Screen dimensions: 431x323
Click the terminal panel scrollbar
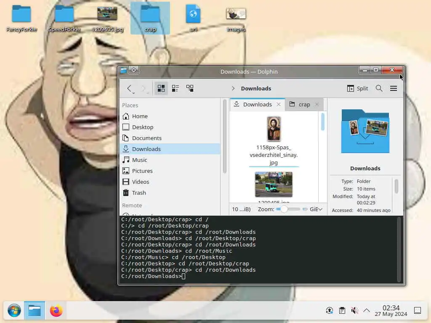pyautogui.click(x=399, y=250)
